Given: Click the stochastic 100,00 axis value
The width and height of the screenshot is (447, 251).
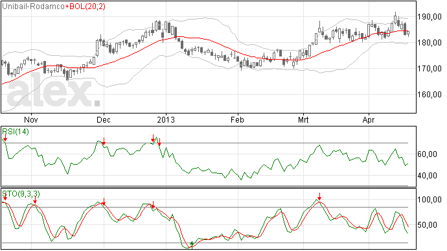Looking at the screenshot, I should 430,200.
